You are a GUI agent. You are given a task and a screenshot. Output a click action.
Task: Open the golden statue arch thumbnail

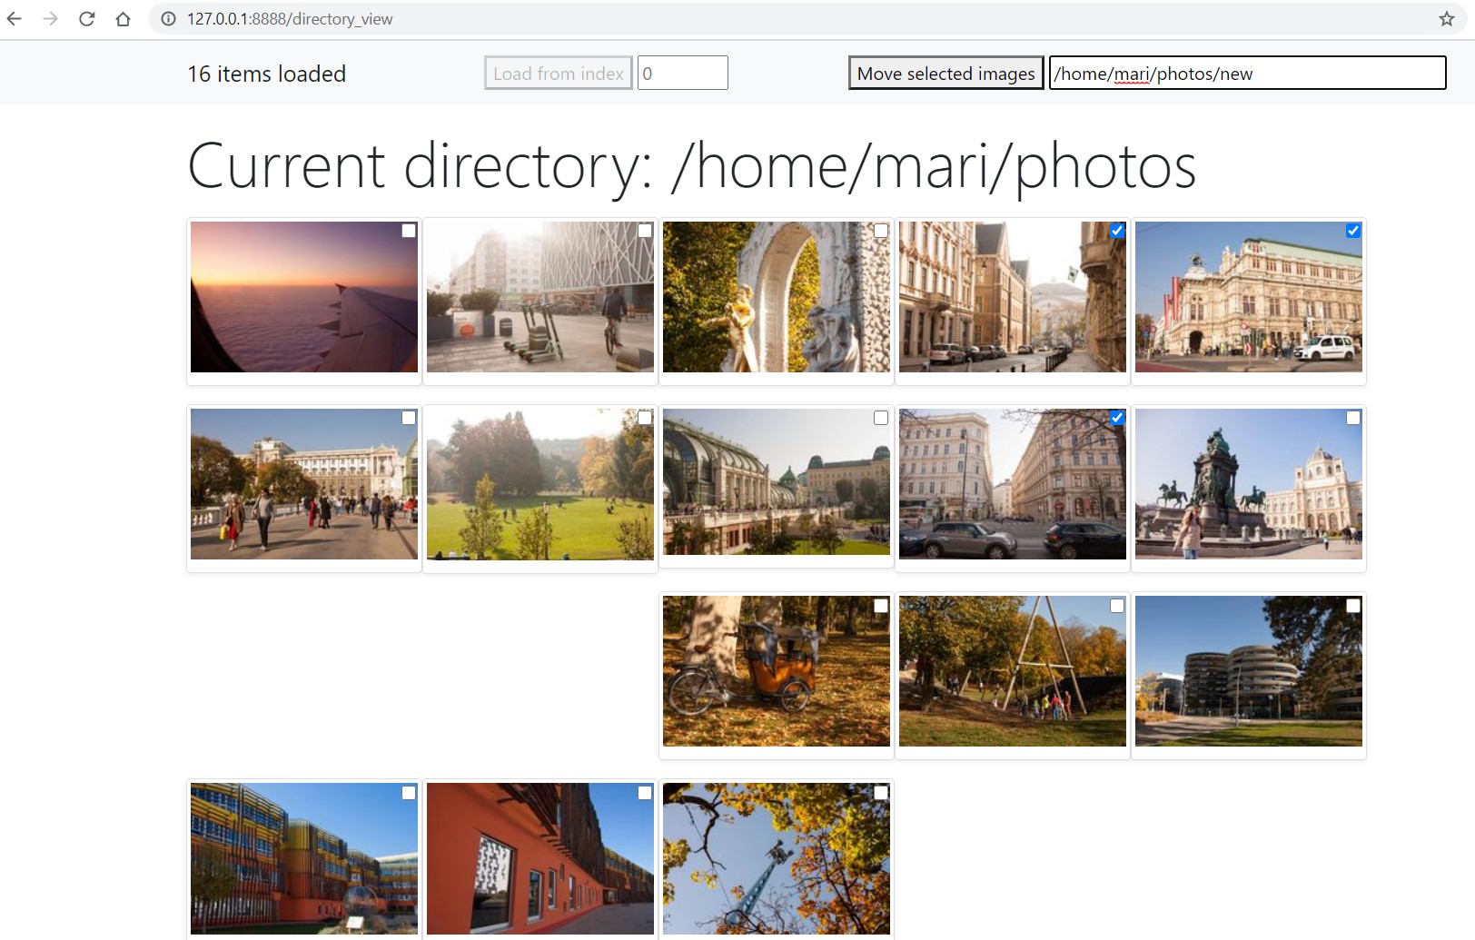click(777, 297)
